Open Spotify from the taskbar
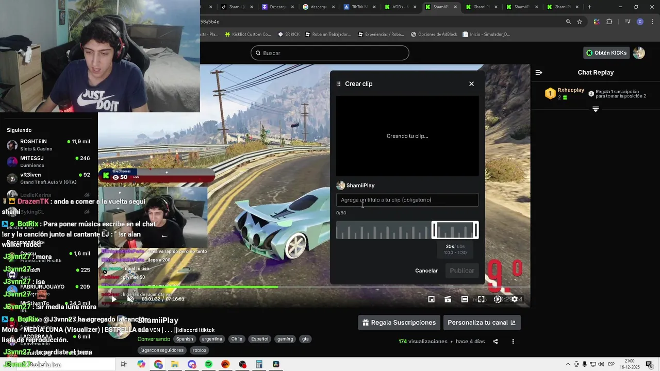 click(x=209, y=364)
